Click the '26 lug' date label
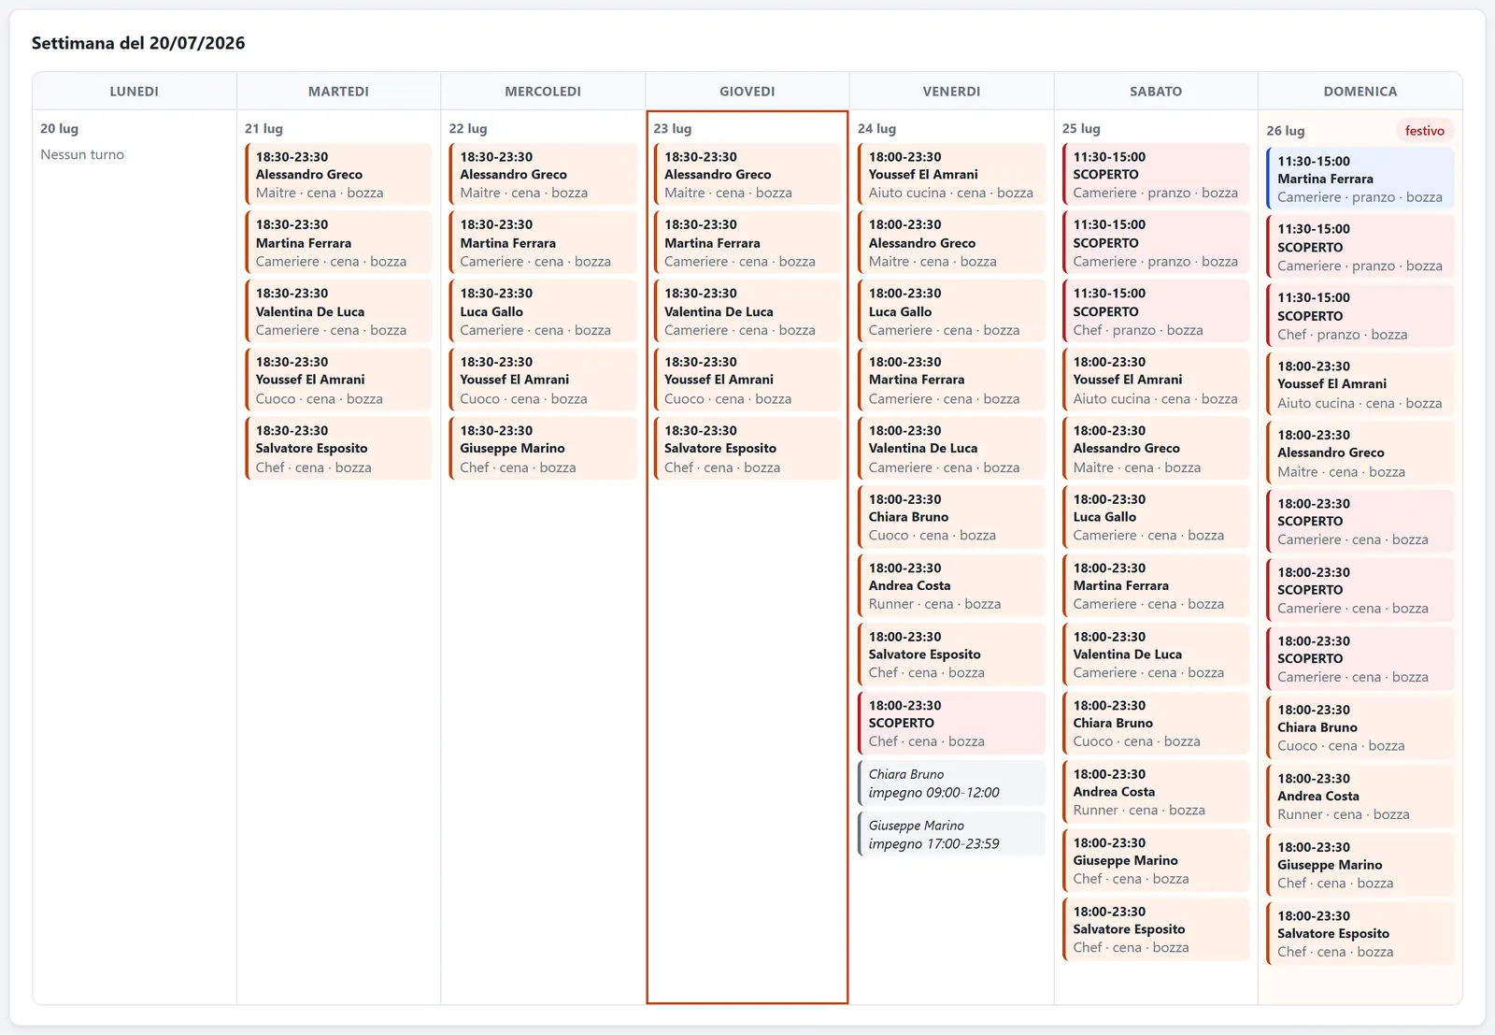This screenshot has height=1035, width=1495. pyautogui.click(x=1286, y=131)
